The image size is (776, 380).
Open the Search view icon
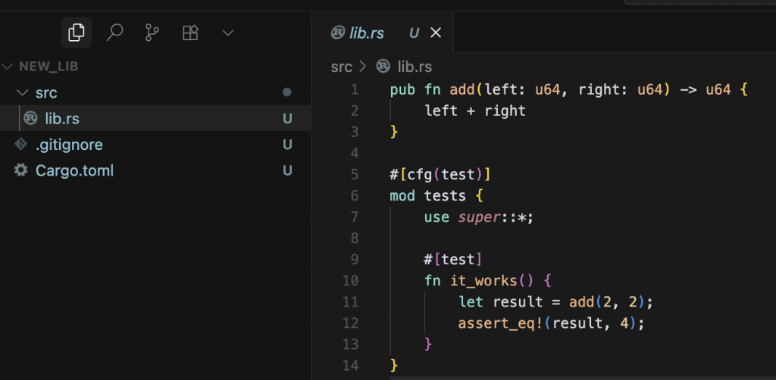[114, 33]
